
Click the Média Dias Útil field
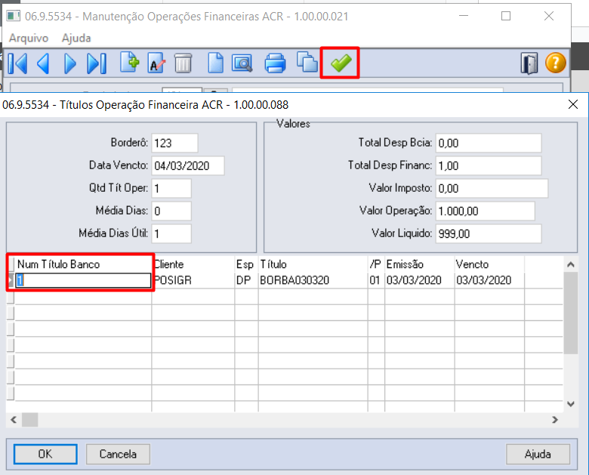[171, 233]
